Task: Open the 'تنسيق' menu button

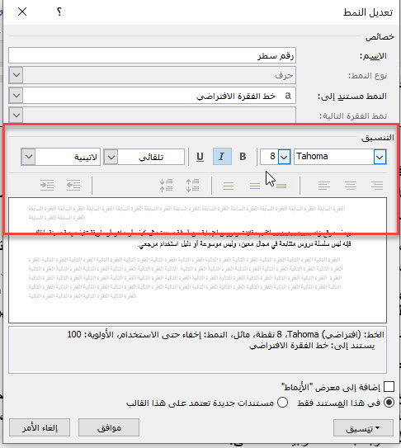Action: click(363, 428)
